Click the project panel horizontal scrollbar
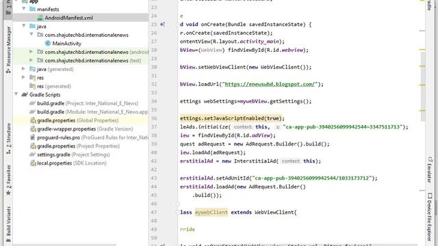Screen dimensions: 438x246 tap(64, 245)
